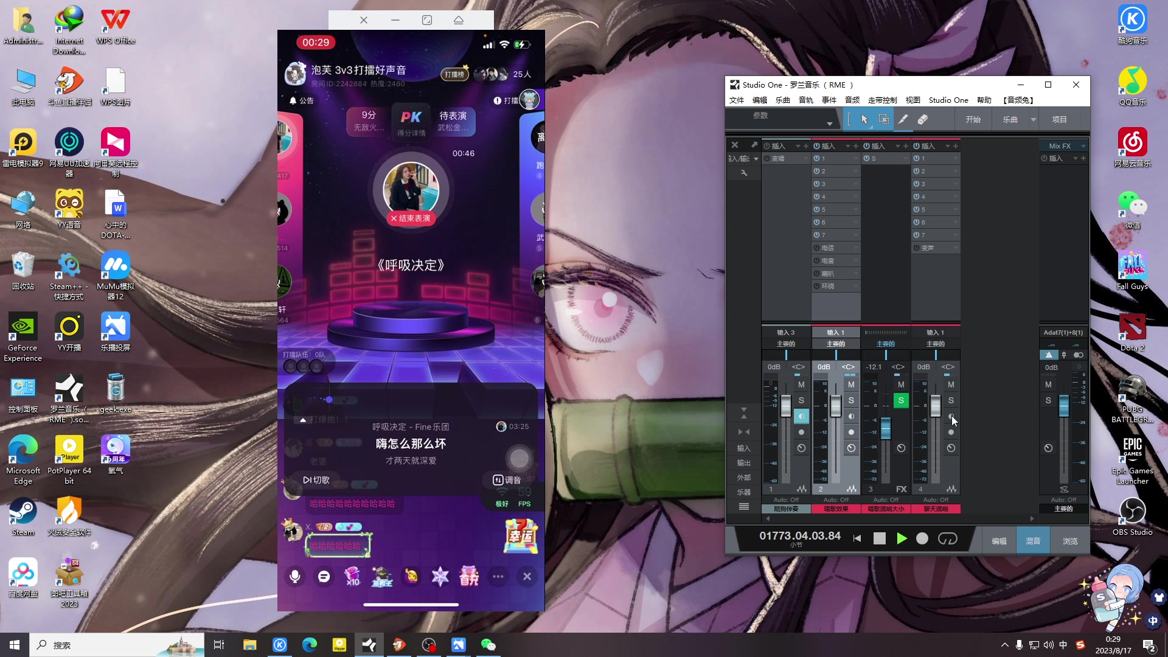Click microphone mute icon in phone app
1168x657 pixels.
tap(295, 576)
